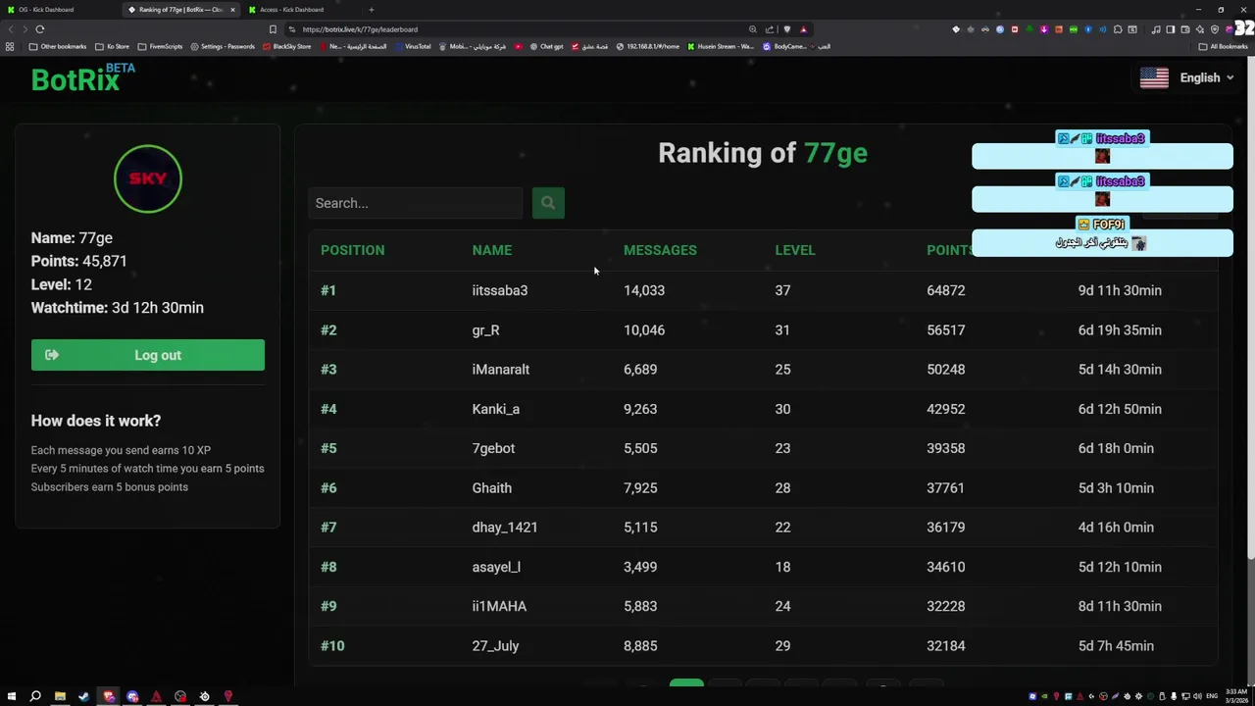Click the music note media icon
This screenshot has height=706, width=1255.
click(x=1157, y=29)
